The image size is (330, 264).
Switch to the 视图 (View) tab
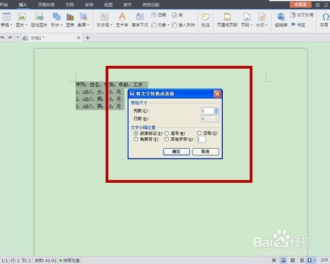108,4
